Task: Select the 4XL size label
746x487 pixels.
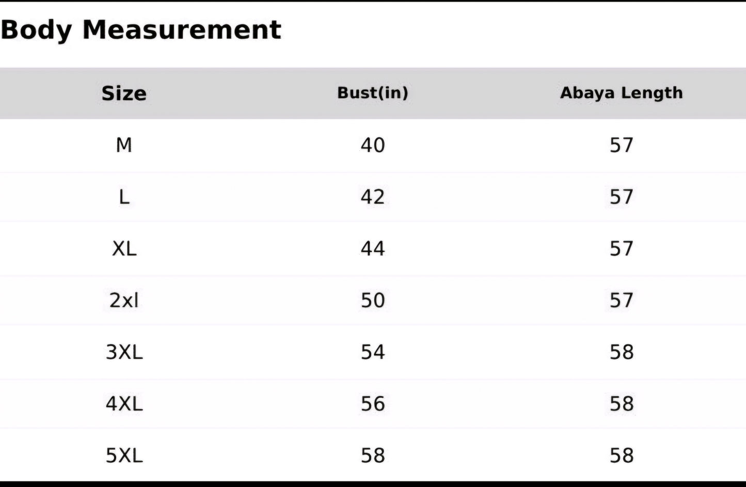Action: click(x=124, y=403)
